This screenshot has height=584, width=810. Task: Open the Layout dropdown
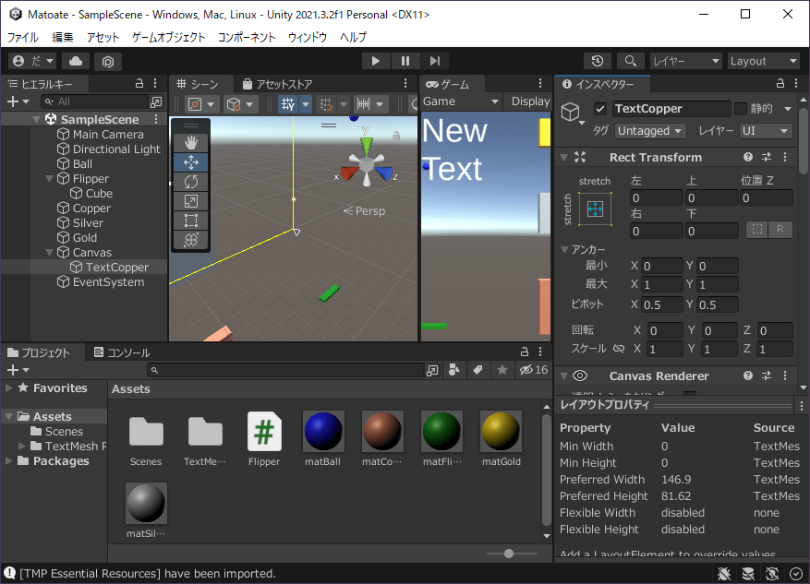pyautogui.click(x=763, y=61)
